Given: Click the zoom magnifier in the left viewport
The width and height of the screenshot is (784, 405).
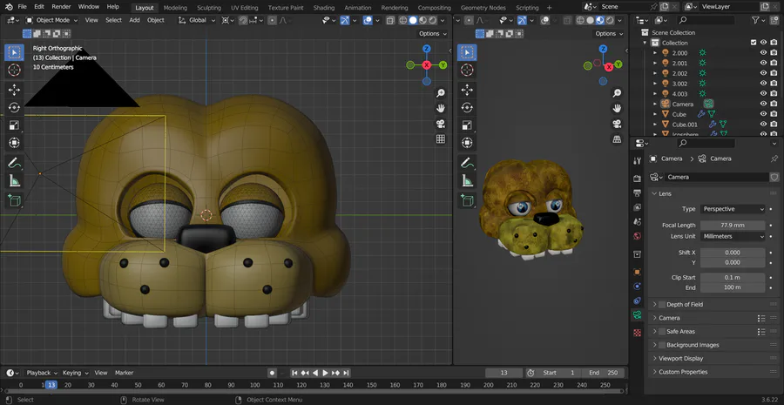Looking at the screenshot, I should 441,92.
